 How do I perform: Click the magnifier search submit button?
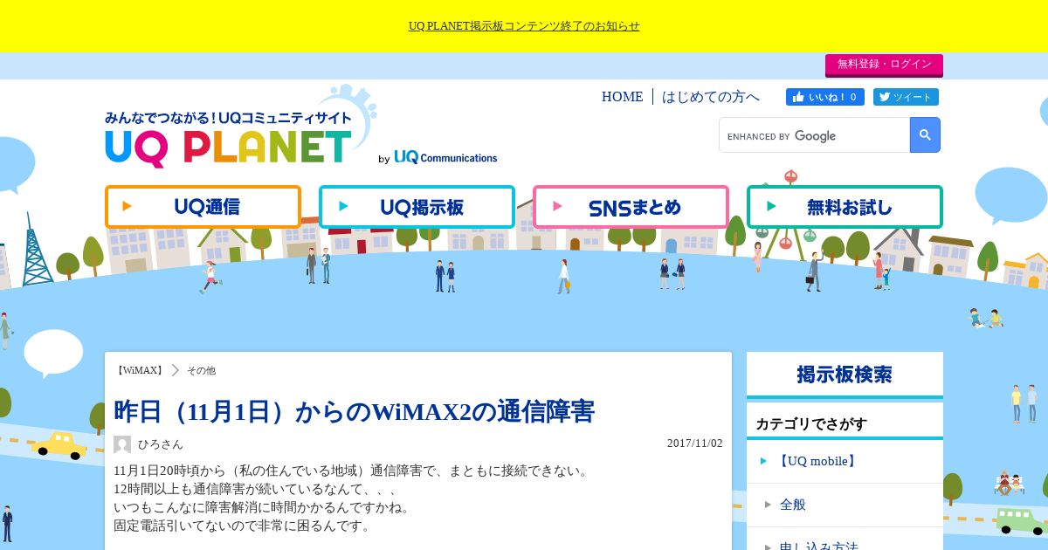[x=925, y=135]
